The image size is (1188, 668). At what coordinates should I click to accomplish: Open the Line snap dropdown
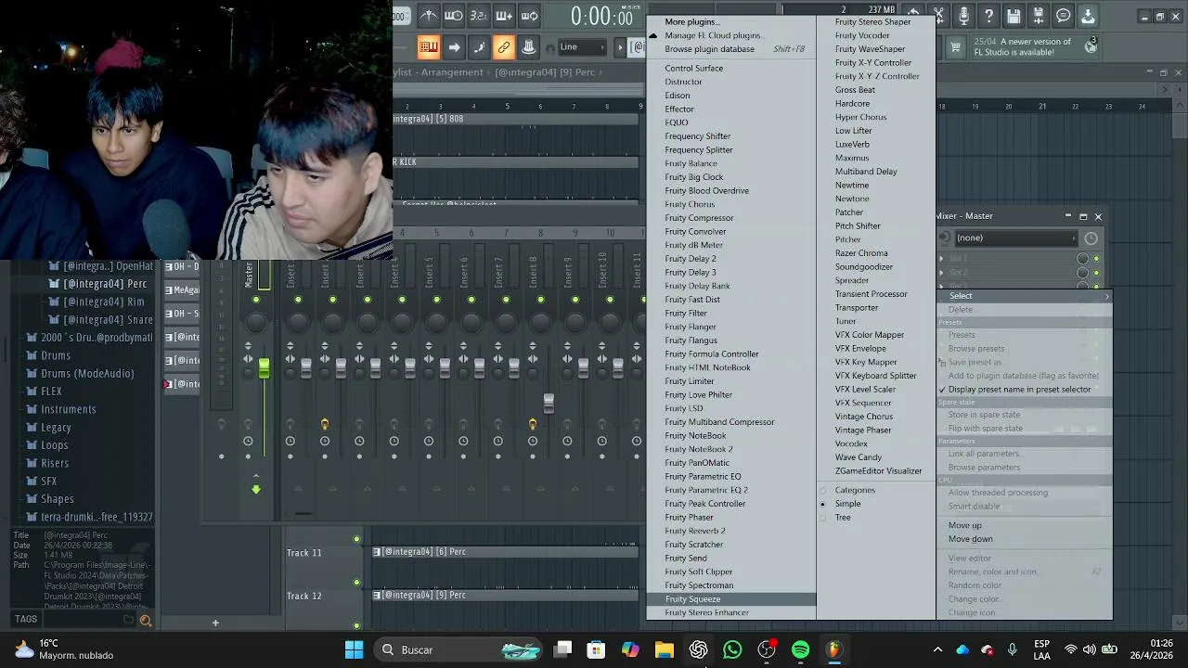click(x=581, y=47)
